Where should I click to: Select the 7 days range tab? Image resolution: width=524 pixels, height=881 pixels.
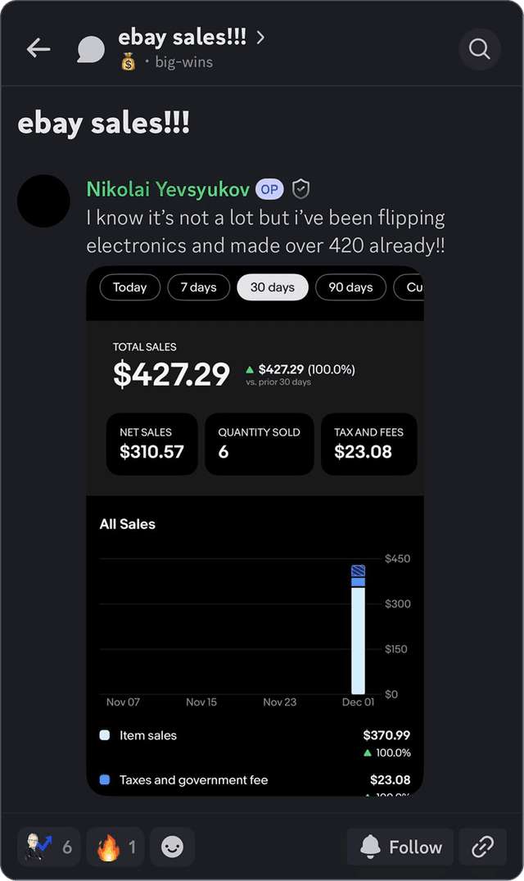(x=198, y=287)
